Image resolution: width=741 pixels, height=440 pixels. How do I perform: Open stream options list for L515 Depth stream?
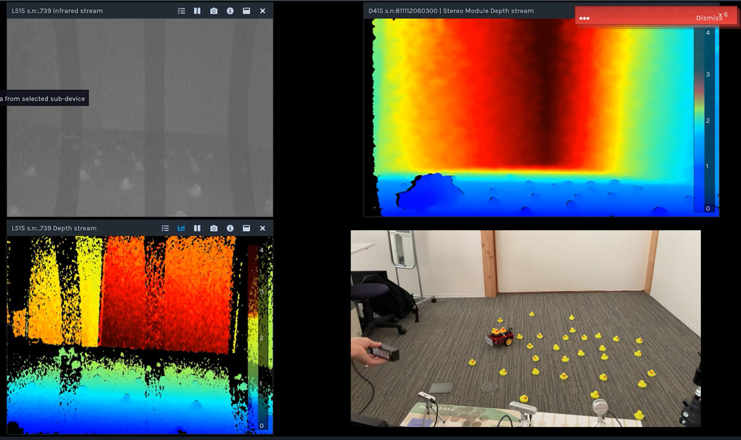[x=165, y=228]
